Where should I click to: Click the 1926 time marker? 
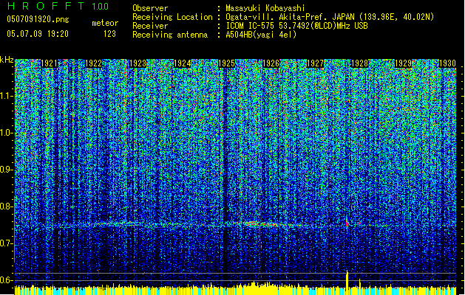271,63
